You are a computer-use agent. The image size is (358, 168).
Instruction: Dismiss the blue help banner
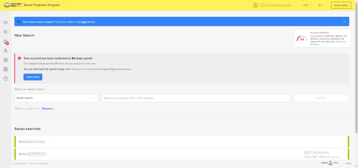tap(344, 22)
